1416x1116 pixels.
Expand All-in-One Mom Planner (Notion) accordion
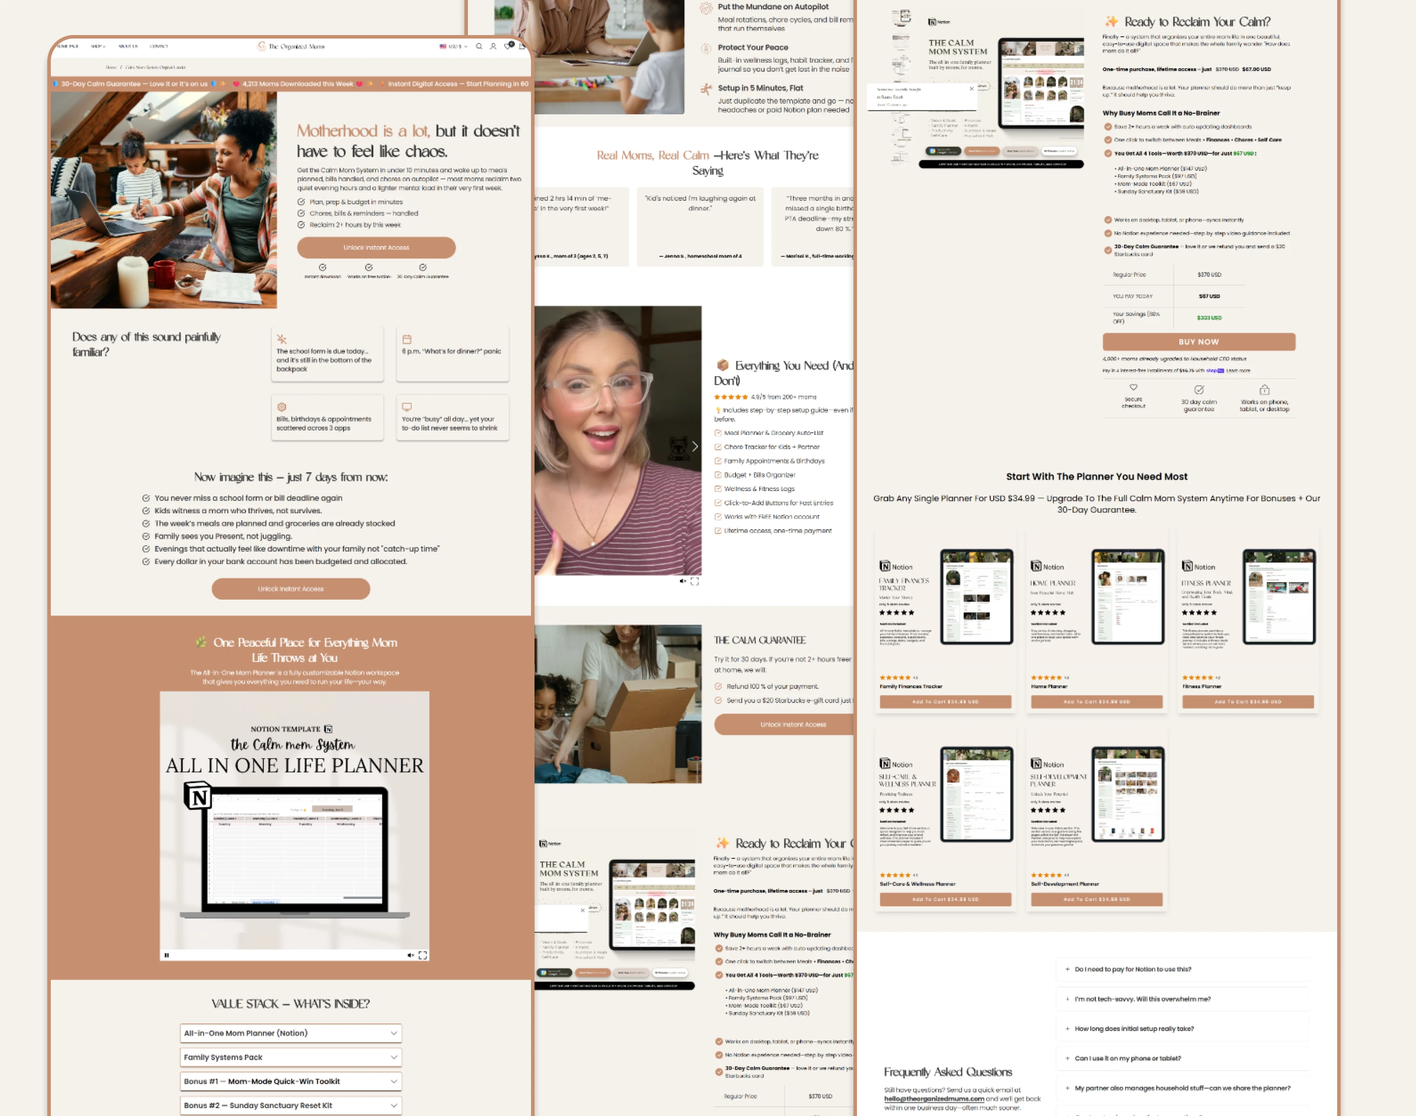coord(291,1033)
